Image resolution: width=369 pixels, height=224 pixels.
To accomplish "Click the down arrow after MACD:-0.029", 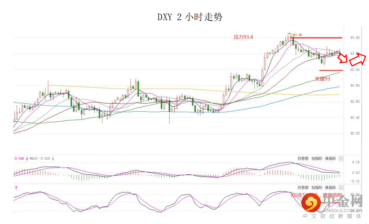I will 53,158.
